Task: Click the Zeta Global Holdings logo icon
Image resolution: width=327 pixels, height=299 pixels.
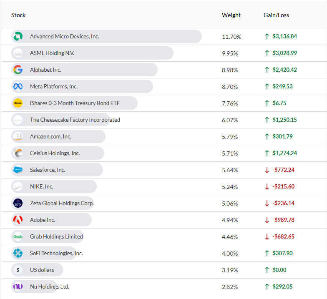Action: click(x=18, y=203)
